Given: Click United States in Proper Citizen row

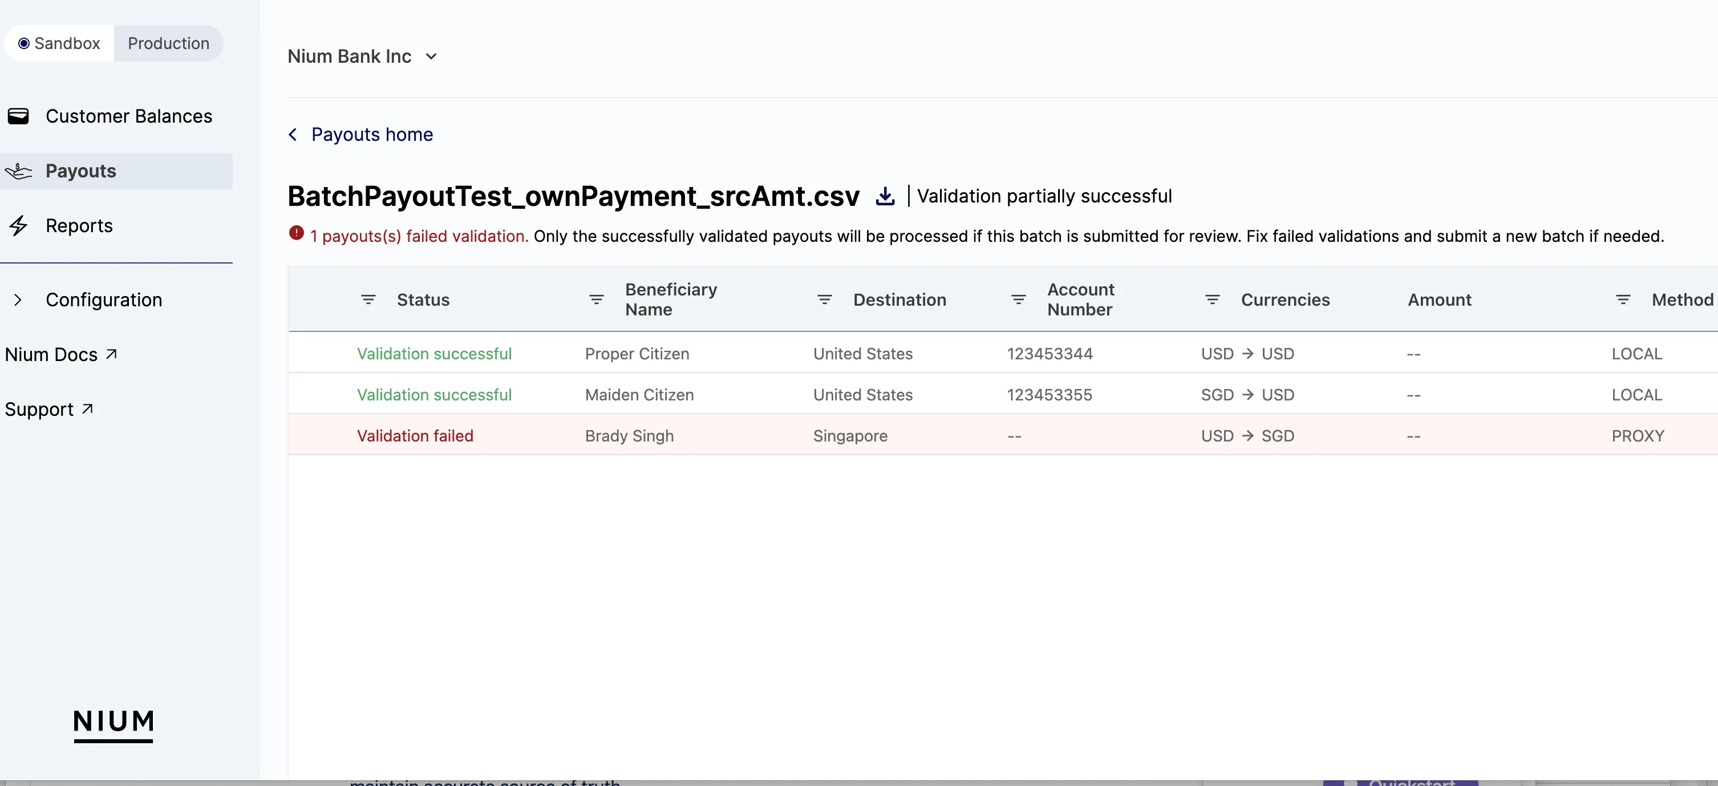Looking at the screenshot, I should (862, 354).
